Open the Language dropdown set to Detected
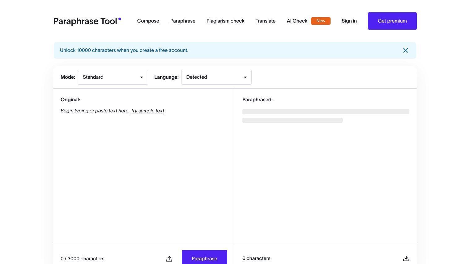470x264 pixels. 216,77
